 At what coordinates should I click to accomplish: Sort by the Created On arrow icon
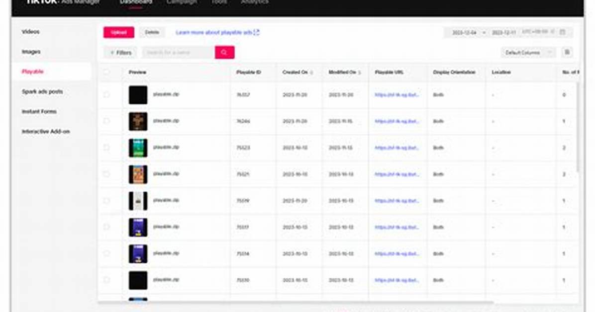click(x=311, y=73)
